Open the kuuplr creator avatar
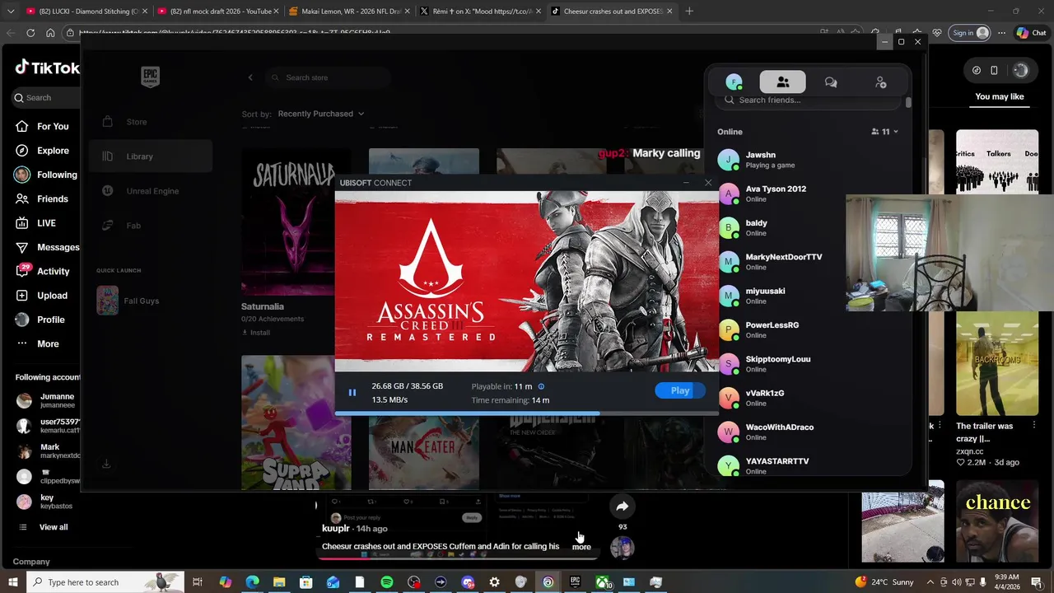The image size is (1054, 593). (x=623, y=547)
